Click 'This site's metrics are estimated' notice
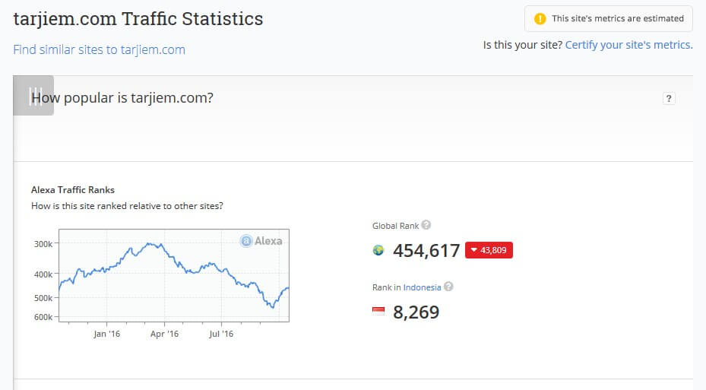706x390 pixels. click(617, 18)
